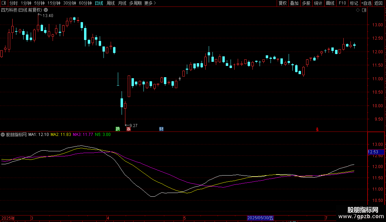Click the diamond icon at chart top-right
Viewport: 386px width, 222px height.
pyautogui.click(x=358, y=10)
